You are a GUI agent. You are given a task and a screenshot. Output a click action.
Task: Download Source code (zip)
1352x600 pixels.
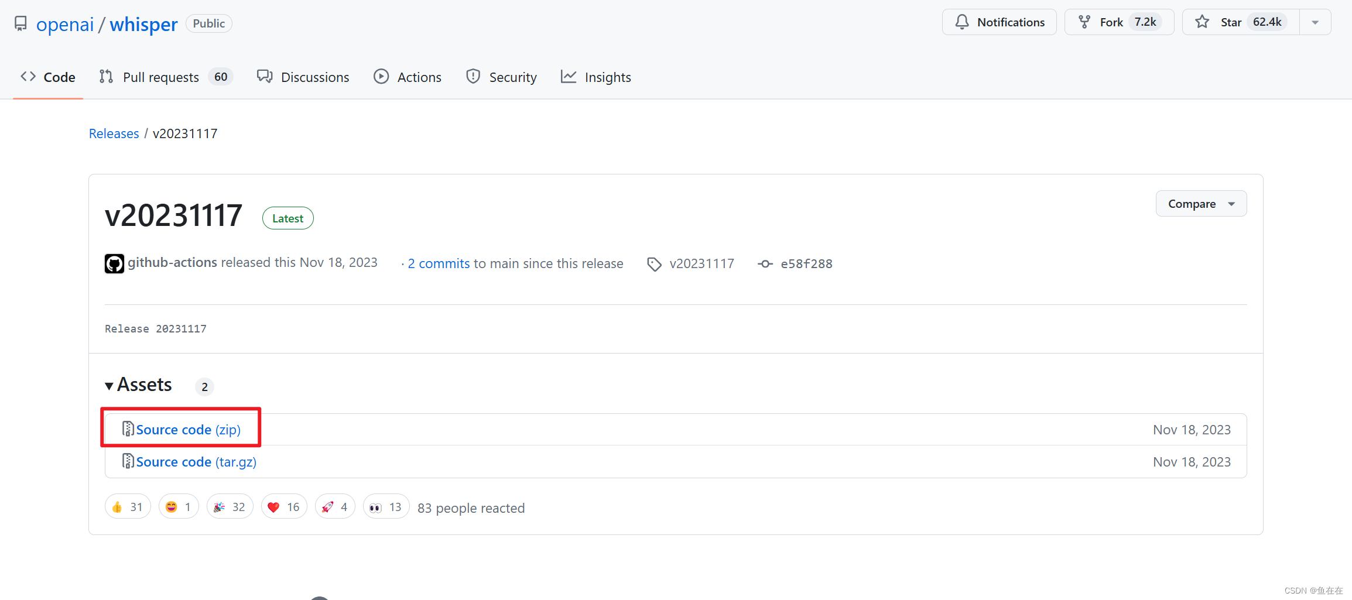(x=189, y=430)
